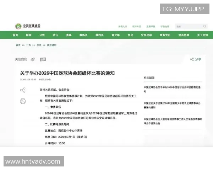213x170 pixels.
Task: Click the article title 关于举办2026中国足球协会超级杯比赛的通知
Action: pos(67,73)
